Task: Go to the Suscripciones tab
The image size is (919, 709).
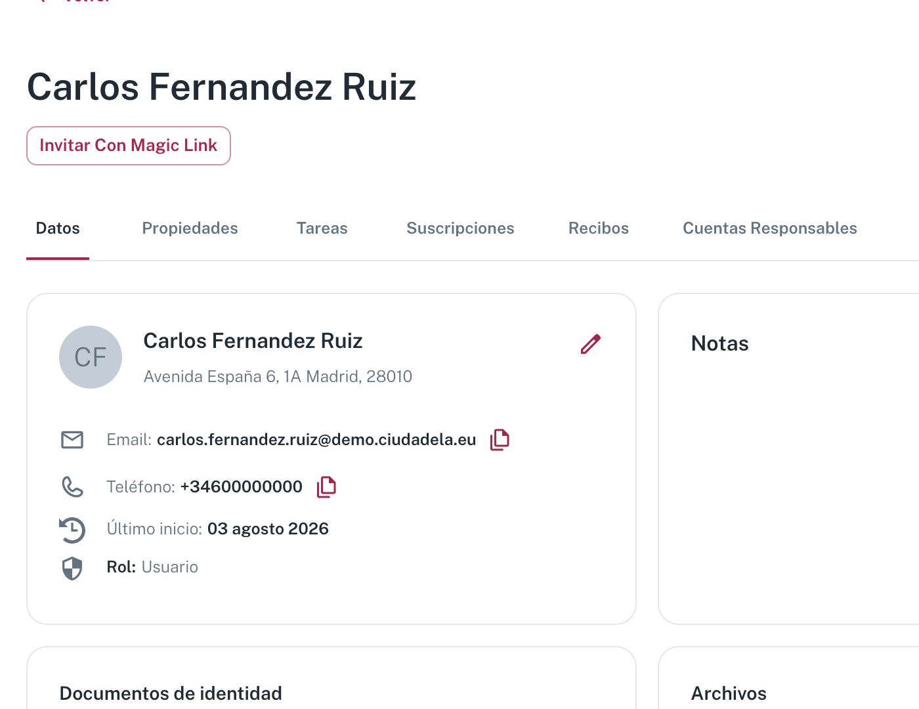Action: click(460, 228)
